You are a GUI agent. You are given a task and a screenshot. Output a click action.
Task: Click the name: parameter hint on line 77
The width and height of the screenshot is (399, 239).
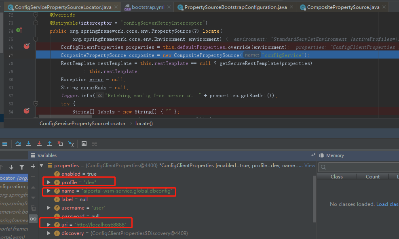252,55
